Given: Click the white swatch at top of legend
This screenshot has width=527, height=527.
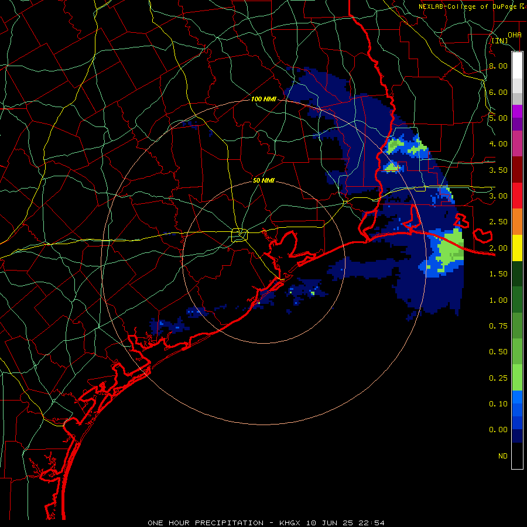Looking at the screenshot, I should [517, 66].
